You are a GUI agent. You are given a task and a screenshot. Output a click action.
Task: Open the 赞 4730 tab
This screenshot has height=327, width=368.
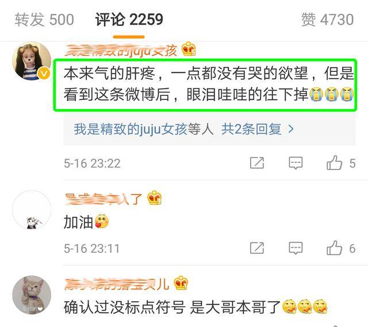pos(327,20)
